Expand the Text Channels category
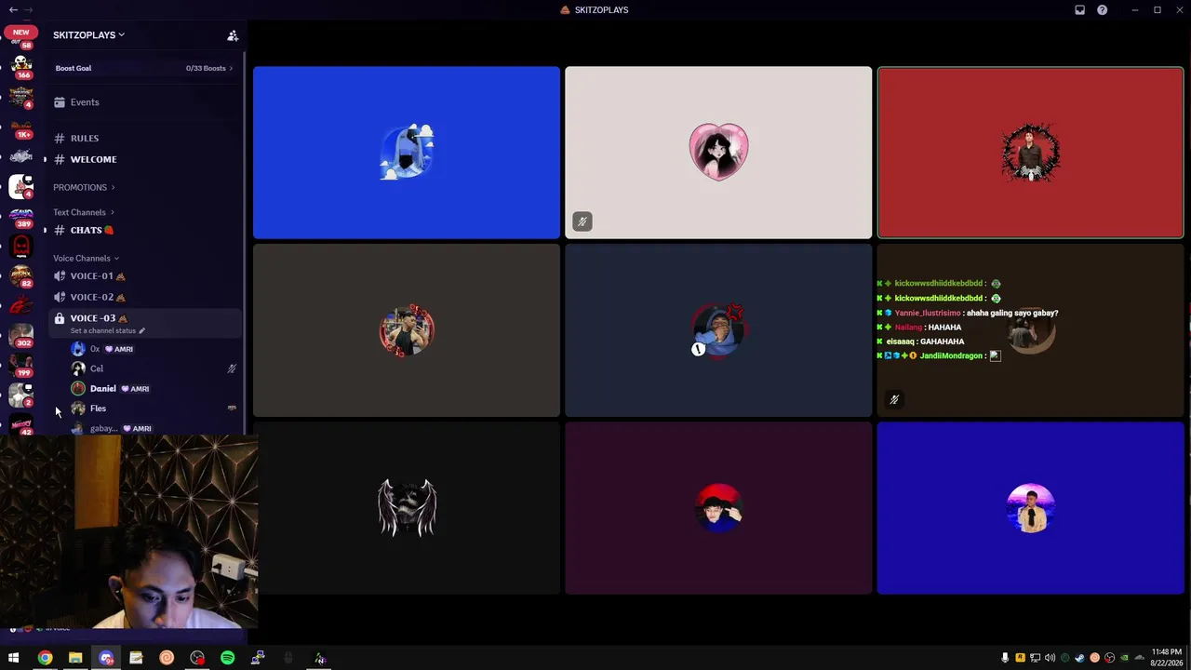 pyautogui.click(x=84, y=212)
